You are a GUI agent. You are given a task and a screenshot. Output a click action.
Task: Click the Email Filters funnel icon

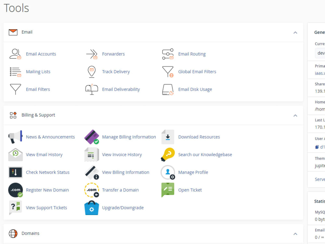pyautogui.click(x=15, y=89)
